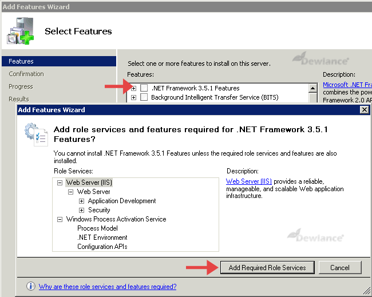Select .NET Framework 3.5.1 Features row text

196,88
